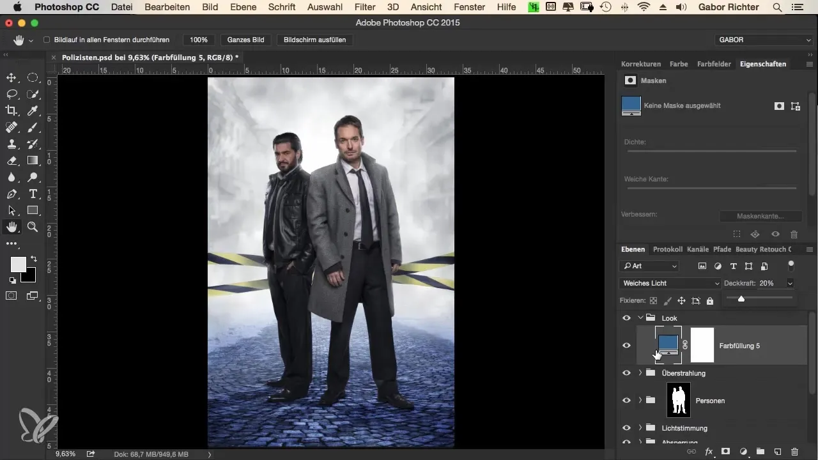Select the History Brush tool

tap(33, 144)
